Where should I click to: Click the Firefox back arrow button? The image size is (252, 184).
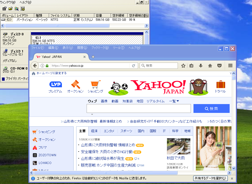click(x=35, y=65)
